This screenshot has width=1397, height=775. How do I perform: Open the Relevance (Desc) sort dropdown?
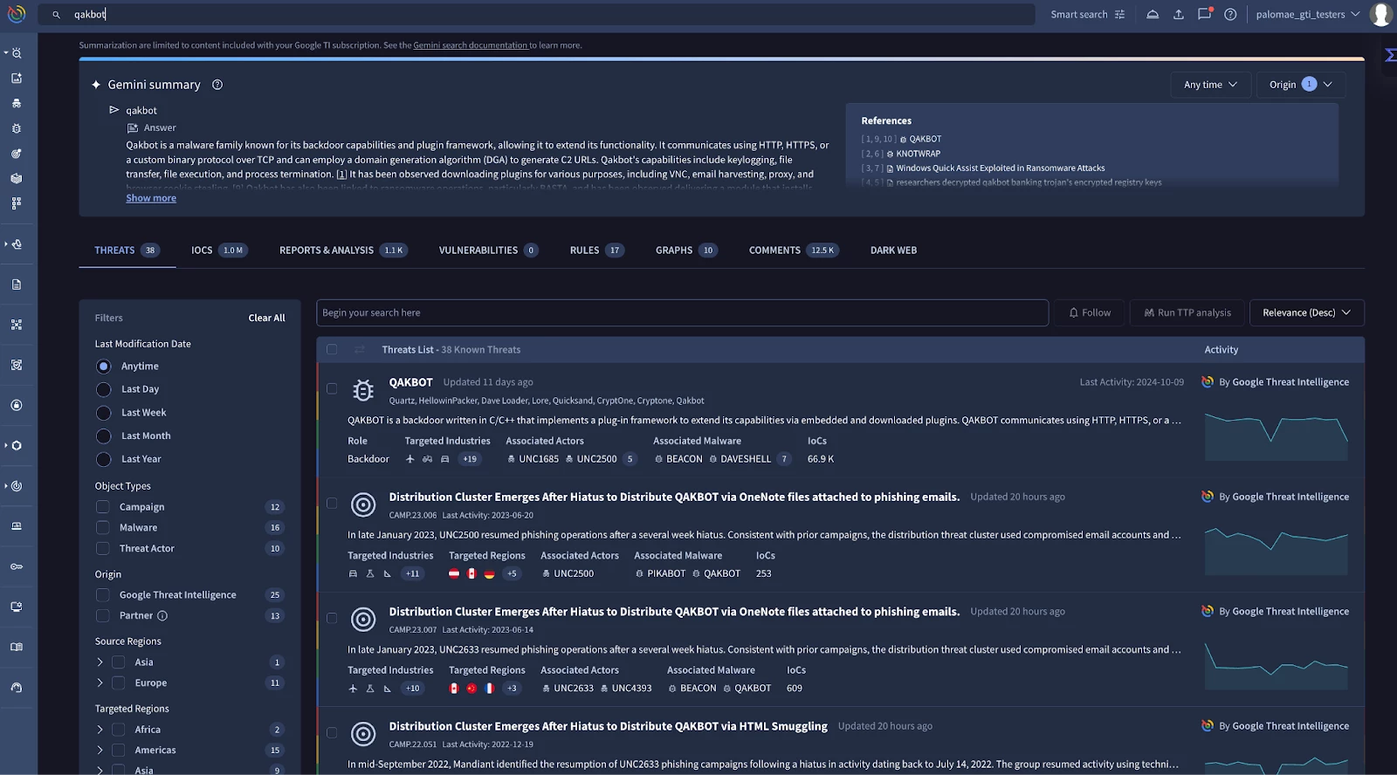click(1306, 312)
